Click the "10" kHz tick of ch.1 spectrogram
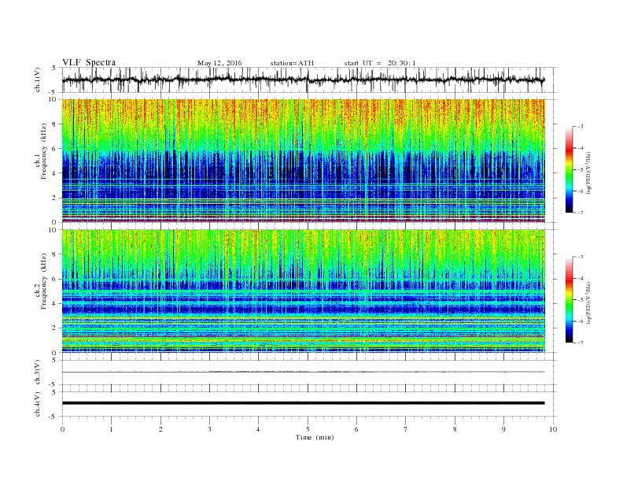The width and height of the screenshot is (623, 482). (53, 99)
